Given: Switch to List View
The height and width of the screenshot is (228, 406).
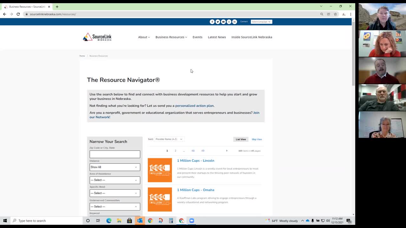Looking at the screenshot, I should point(241,139).
